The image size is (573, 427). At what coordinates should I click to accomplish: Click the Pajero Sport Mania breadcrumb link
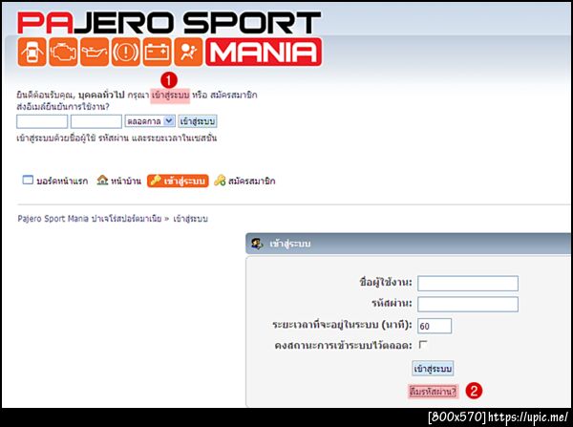[x=90, y=219]
